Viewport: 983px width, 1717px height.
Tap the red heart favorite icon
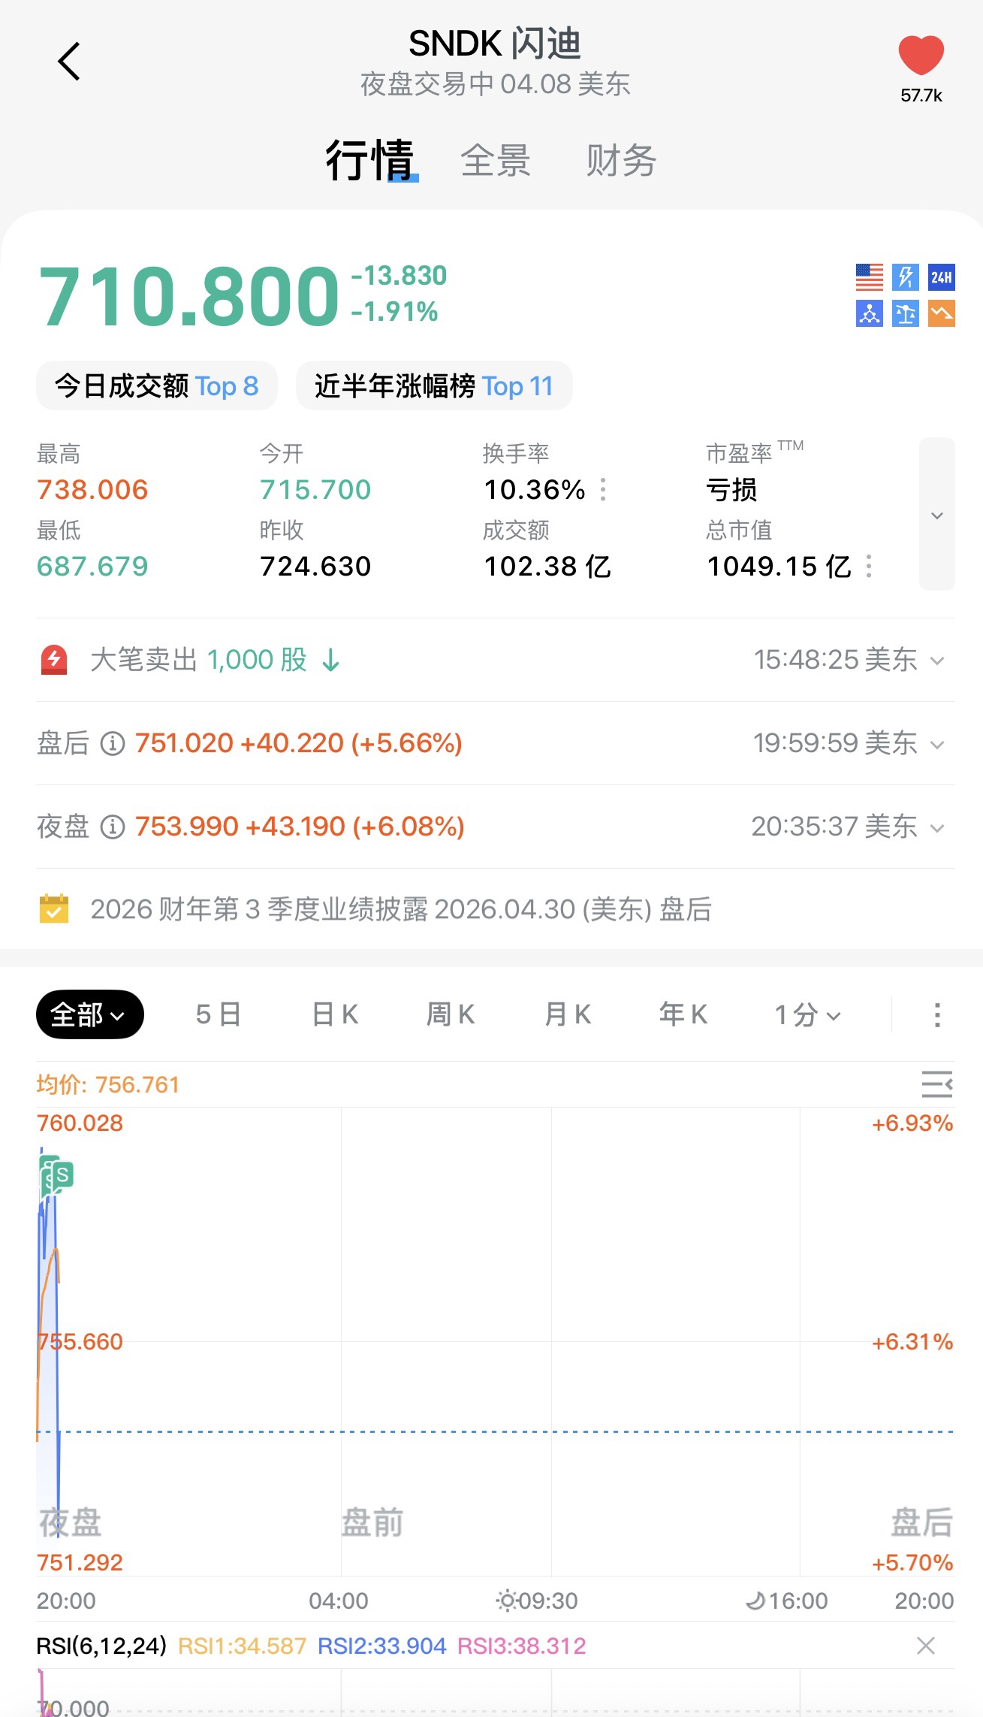pos(921,56)
